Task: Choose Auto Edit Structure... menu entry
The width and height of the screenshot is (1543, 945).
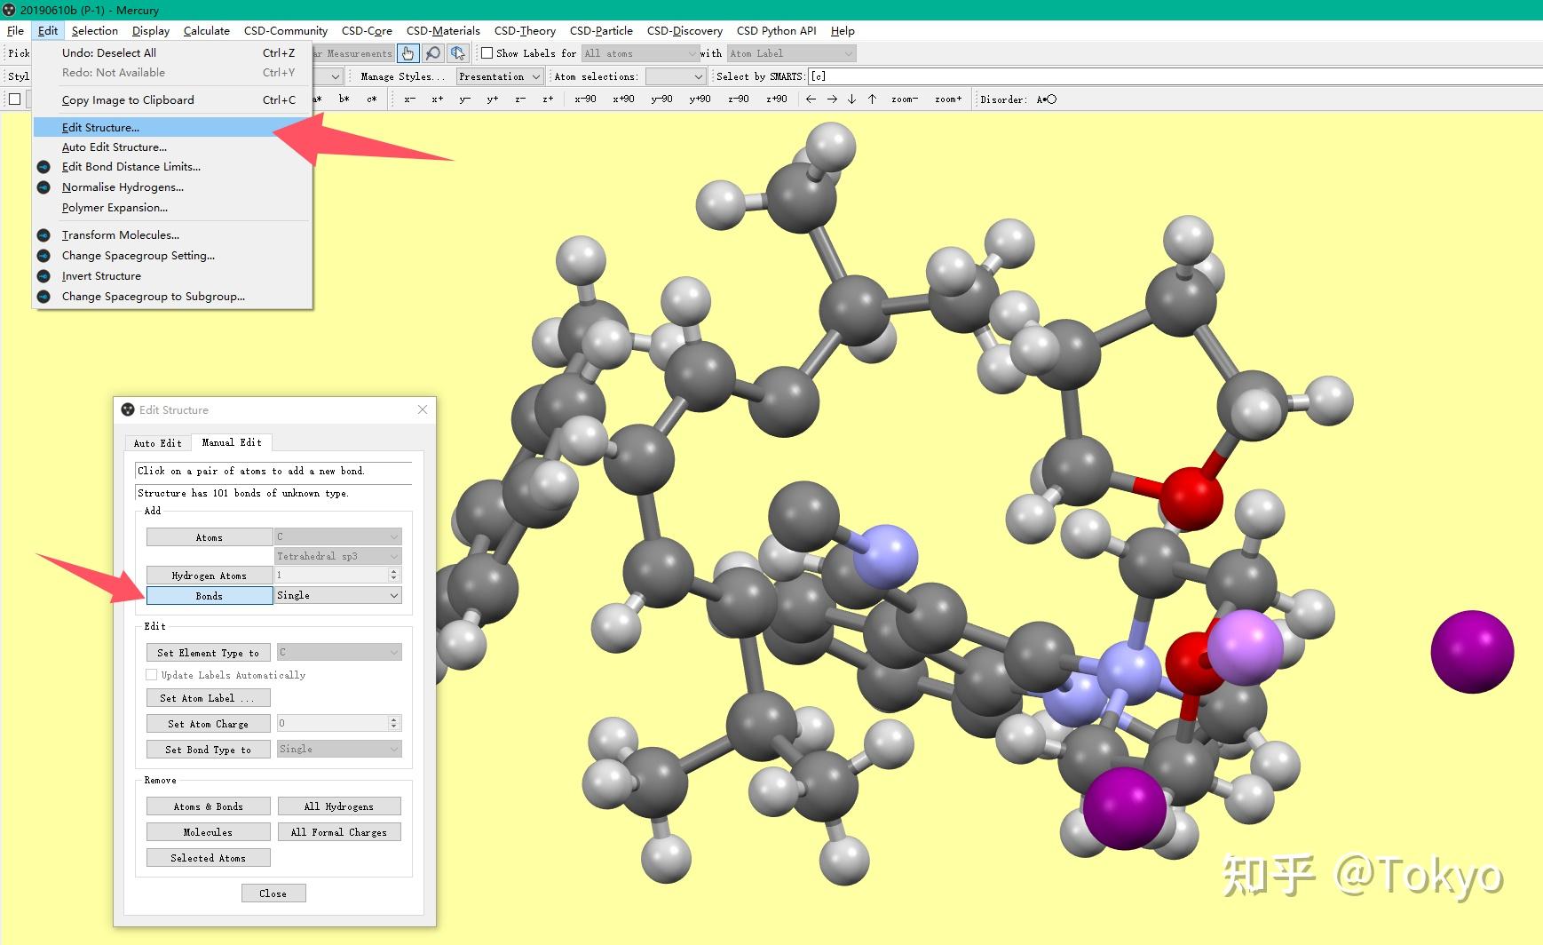Action: click(x=172, y=147)
